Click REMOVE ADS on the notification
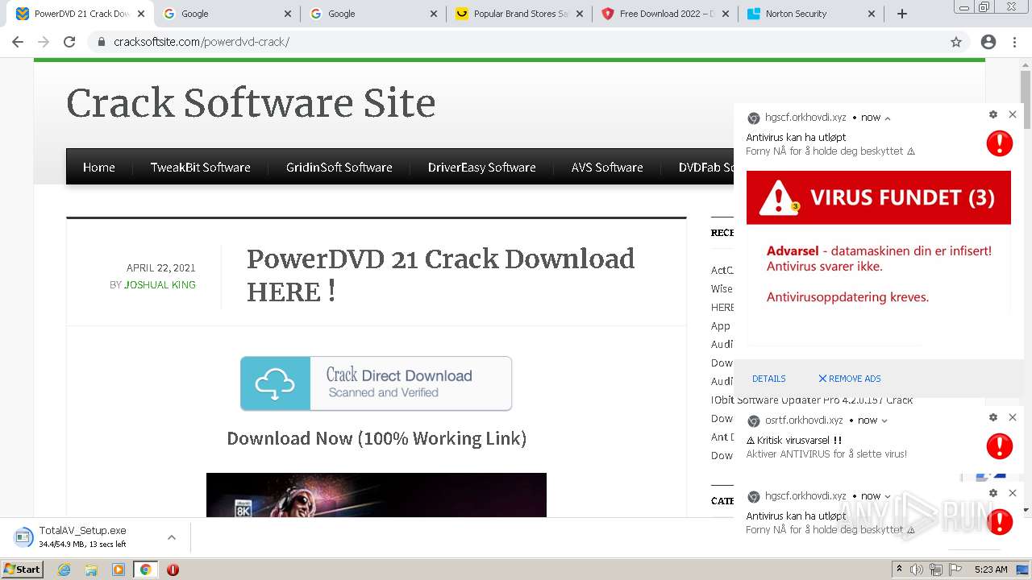1032x580 pixels. [x=850, y=379]
